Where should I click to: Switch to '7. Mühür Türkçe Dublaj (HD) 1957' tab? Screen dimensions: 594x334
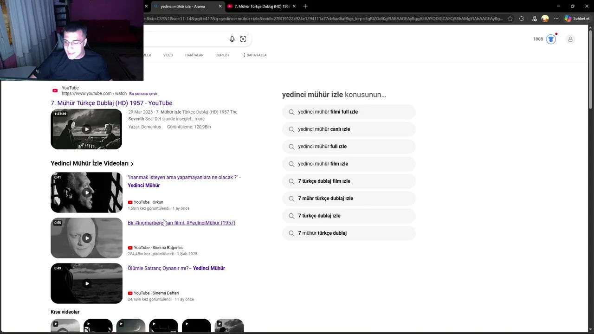point(262,6)
